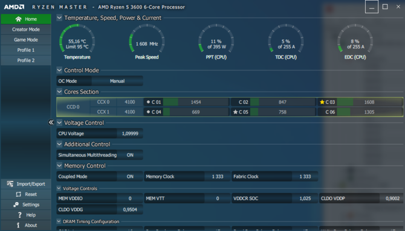Click the dot marker on core C 01

[x=148, y=102]
